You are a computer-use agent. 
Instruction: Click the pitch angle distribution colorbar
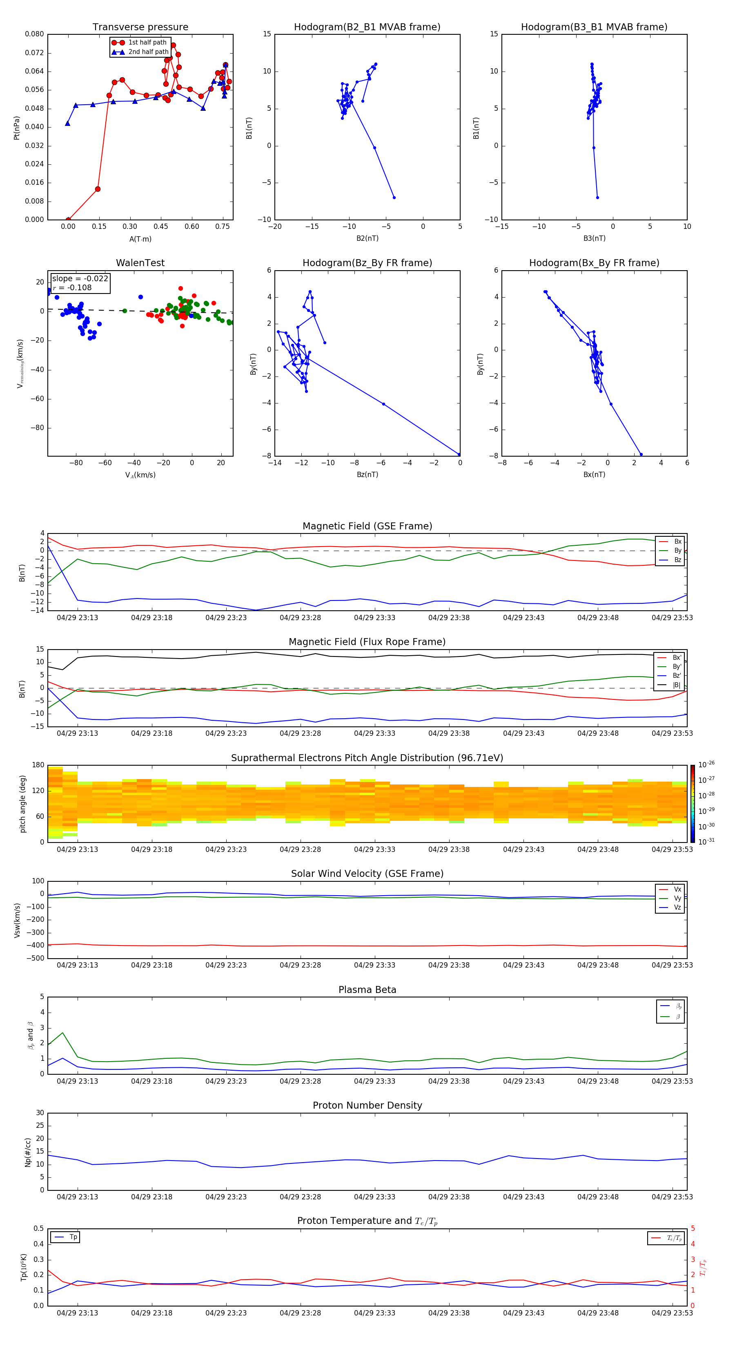click(693, 804)
